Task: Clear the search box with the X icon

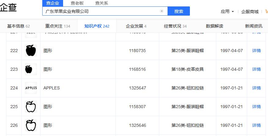Action: point(161,11)
